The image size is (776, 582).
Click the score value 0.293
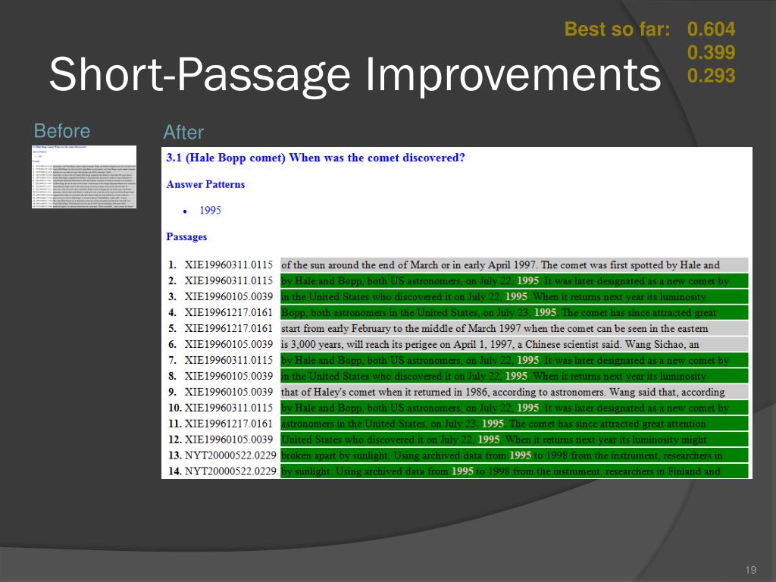pos(711,76)
